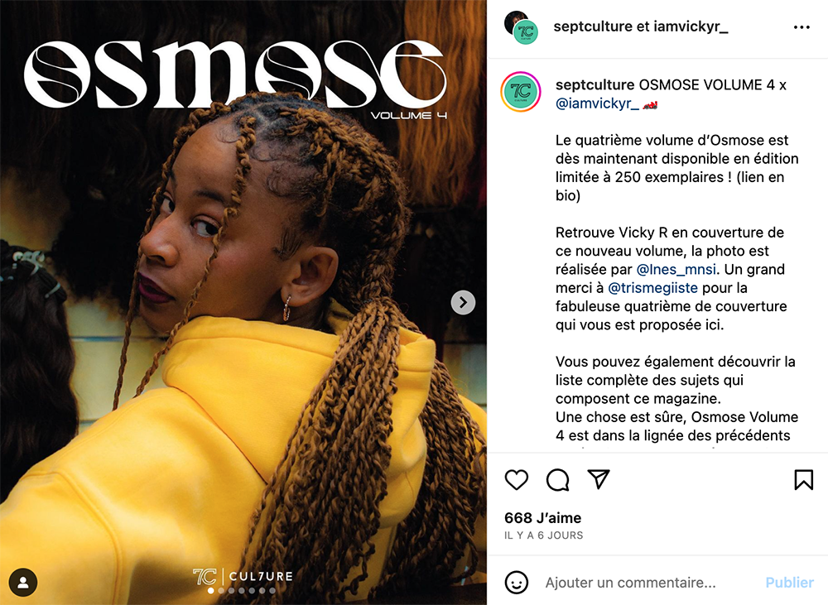Click the IL Y A 6 JOURS timestamp

pyautogui.click(x=544, y=535)
